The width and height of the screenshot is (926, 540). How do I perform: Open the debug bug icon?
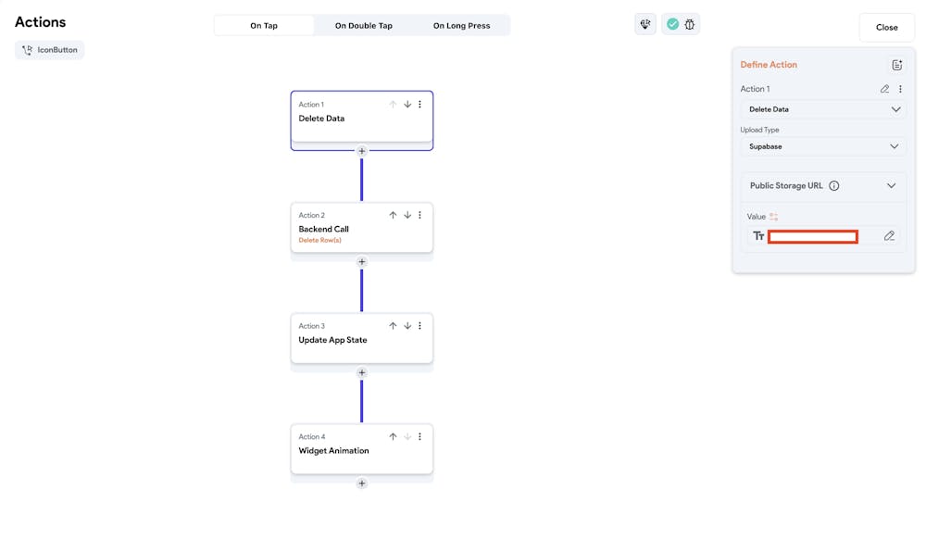tap(690, 25)
